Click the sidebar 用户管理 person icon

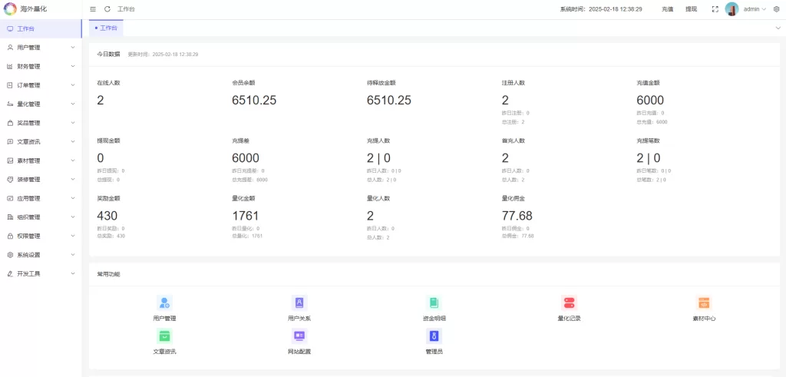pos(10,47)
